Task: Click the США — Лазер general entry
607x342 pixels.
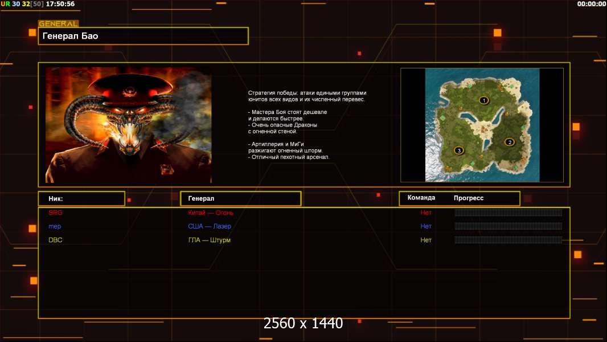Action: [210, 226]
